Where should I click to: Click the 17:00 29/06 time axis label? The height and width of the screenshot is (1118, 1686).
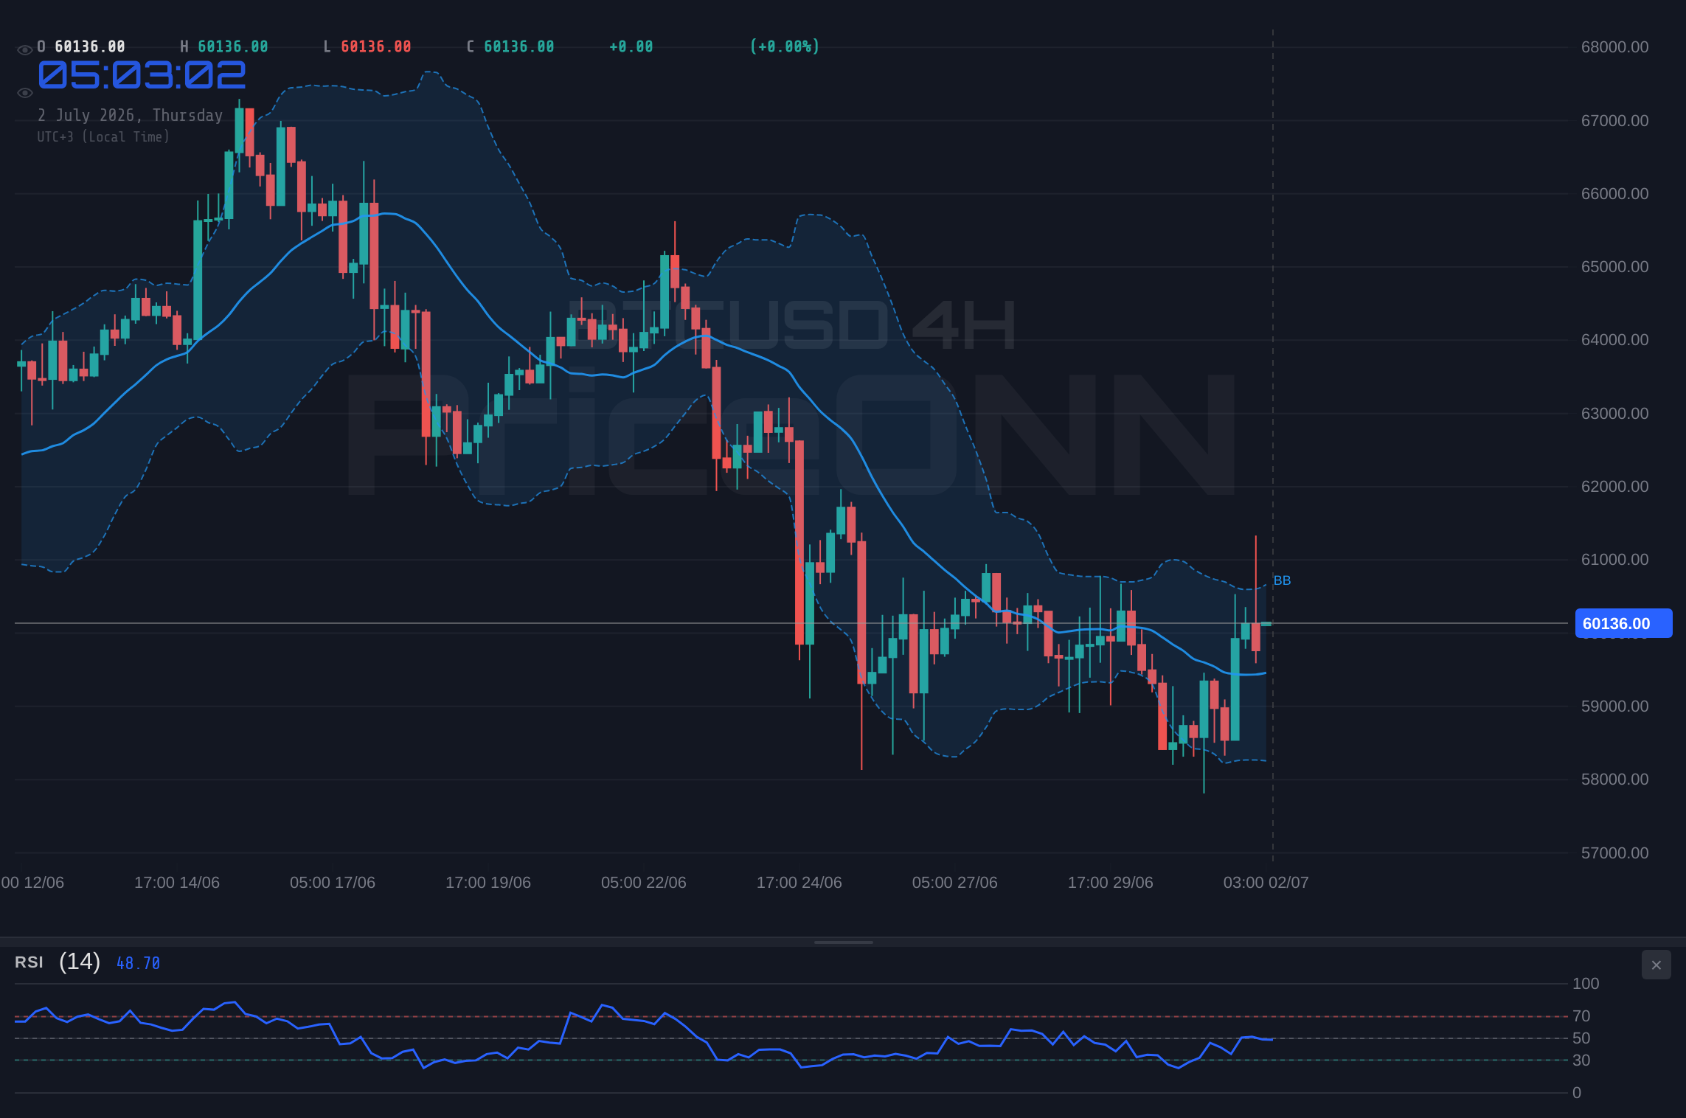click(1111, 883)
